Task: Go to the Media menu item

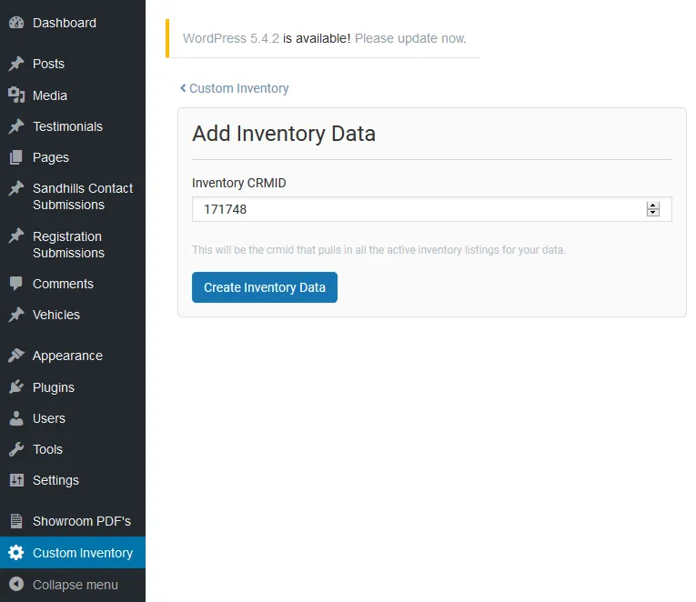Action: 73,95
